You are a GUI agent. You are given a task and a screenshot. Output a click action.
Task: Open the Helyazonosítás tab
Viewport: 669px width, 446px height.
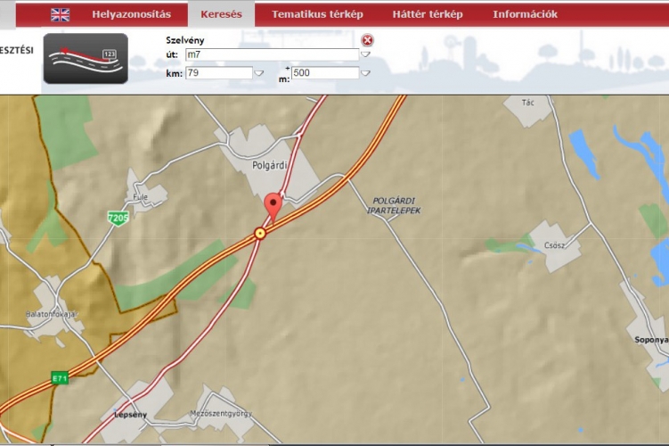(131, 14)
